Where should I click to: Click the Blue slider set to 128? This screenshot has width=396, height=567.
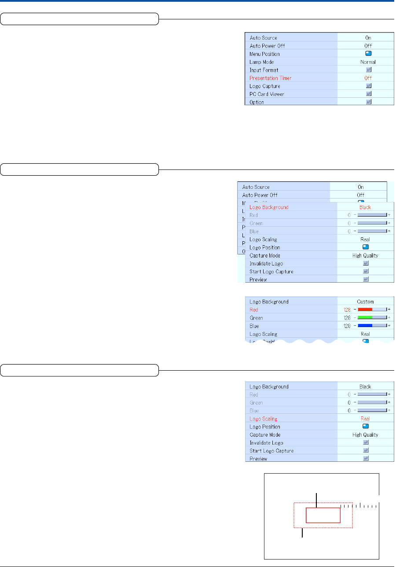372,326
